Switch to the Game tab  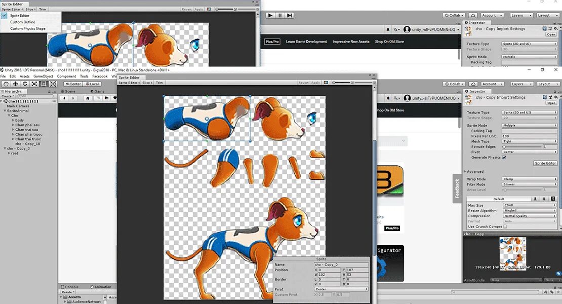pos(98,91)
